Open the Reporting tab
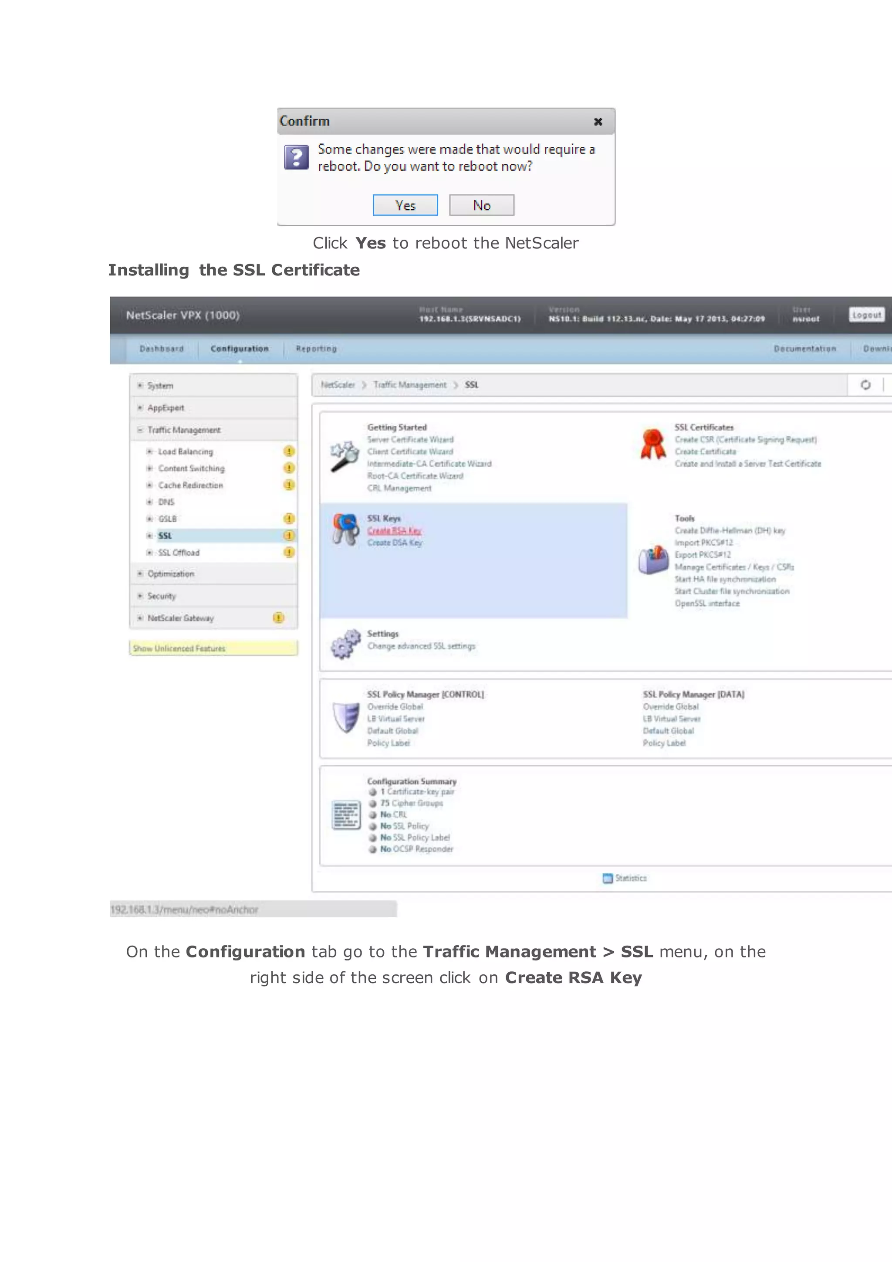892x1262 pixels. (316, 349)
